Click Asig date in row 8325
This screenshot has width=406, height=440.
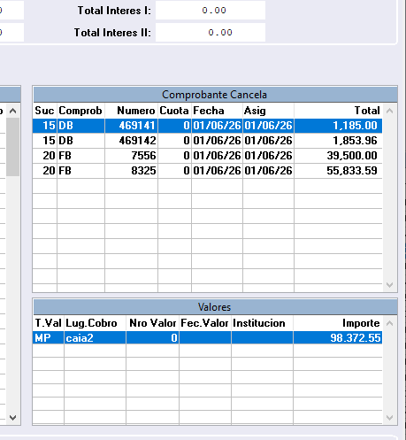click(x=268, y=171)
